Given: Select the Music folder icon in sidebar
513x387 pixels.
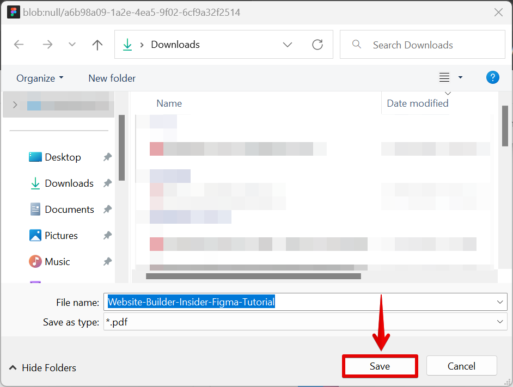Looking at the screenshot, I should coord(35,262).
